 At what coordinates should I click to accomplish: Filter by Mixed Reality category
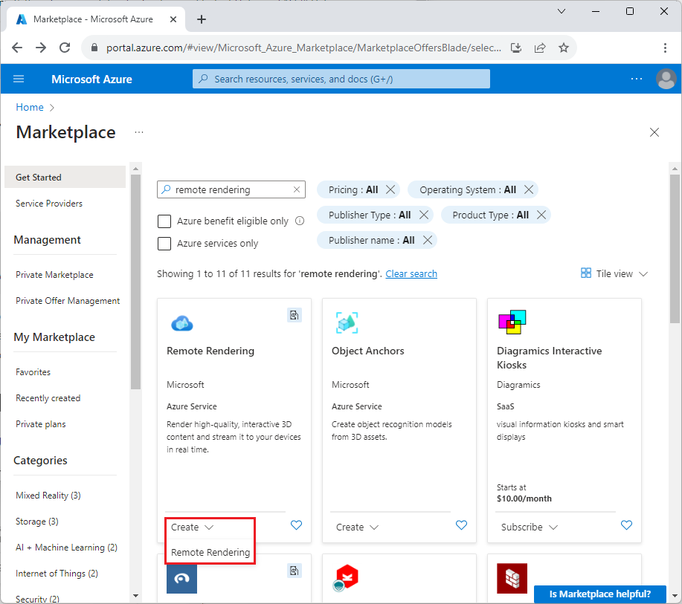click(48, 495)
